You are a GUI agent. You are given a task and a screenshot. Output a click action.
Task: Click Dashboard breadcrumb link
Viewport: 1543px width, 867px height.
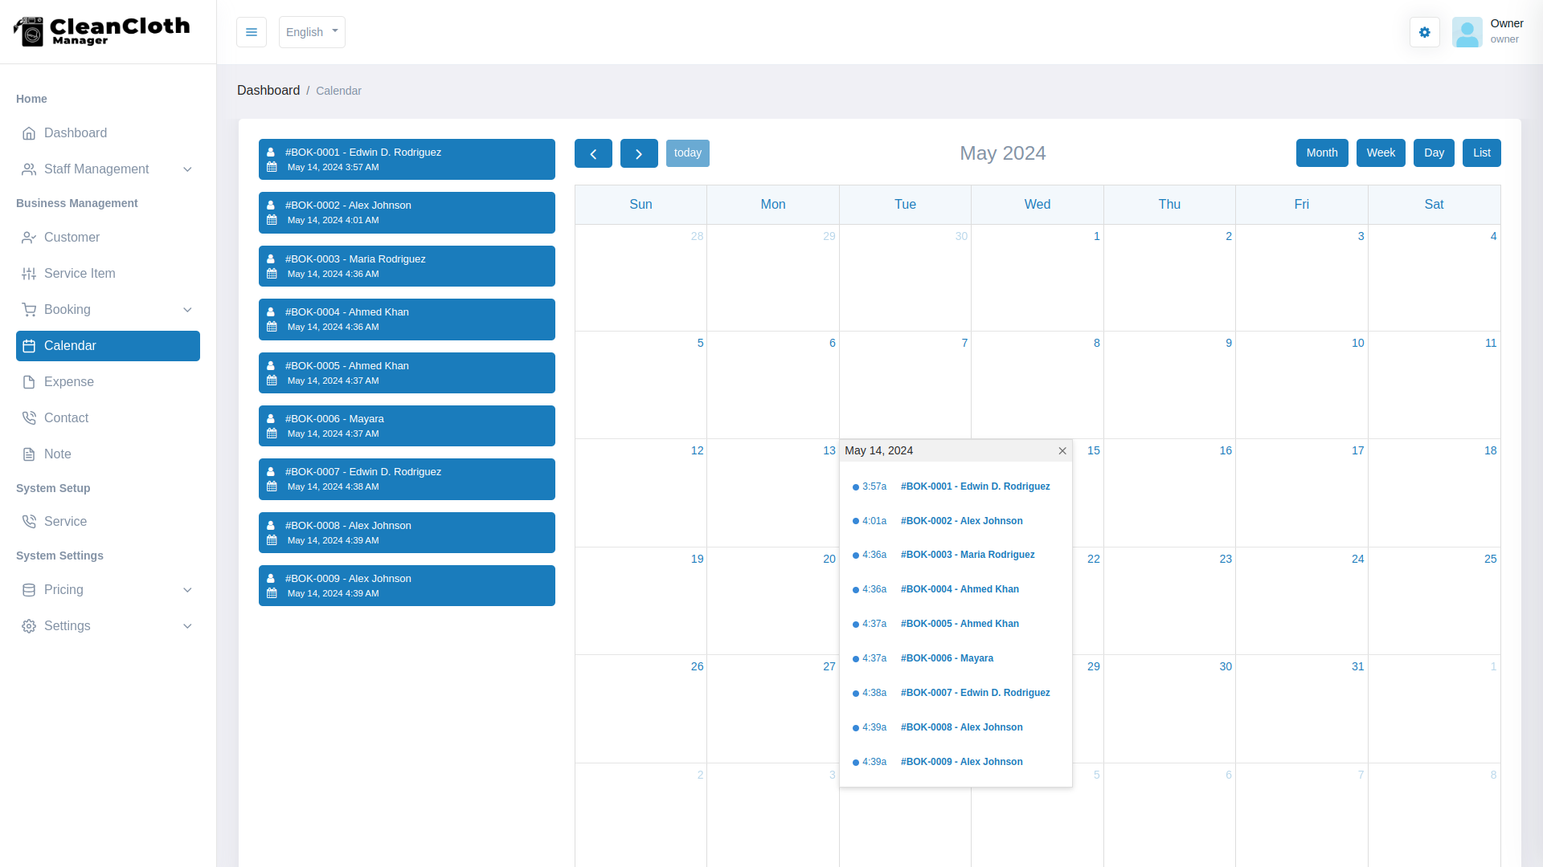pos(268,91)
